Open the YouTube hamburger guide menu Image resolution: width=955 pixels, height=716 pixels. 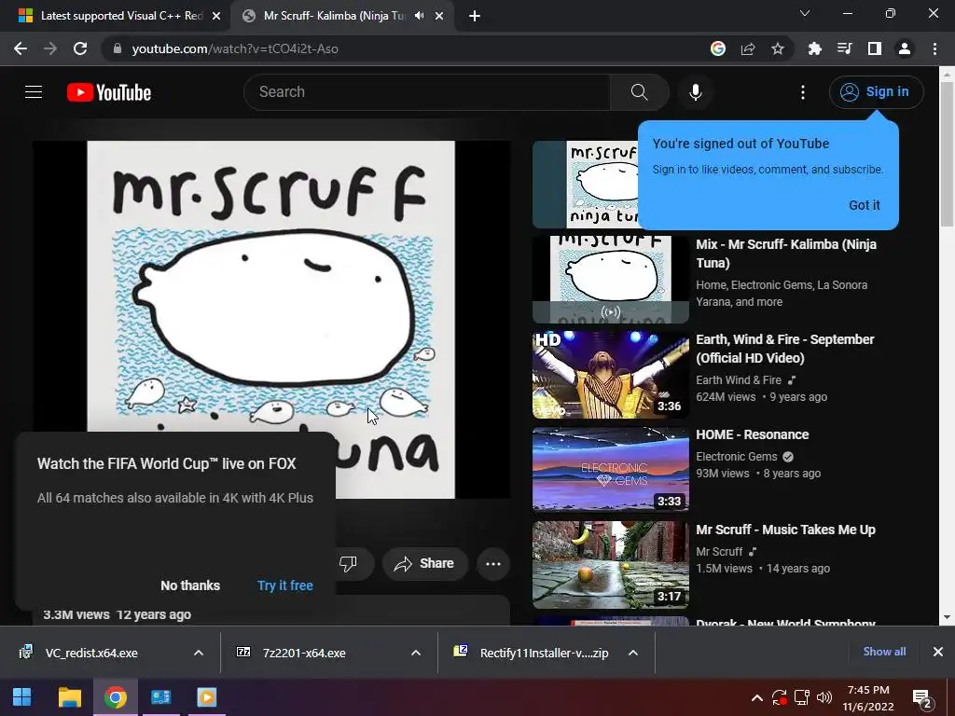[34, 92]
